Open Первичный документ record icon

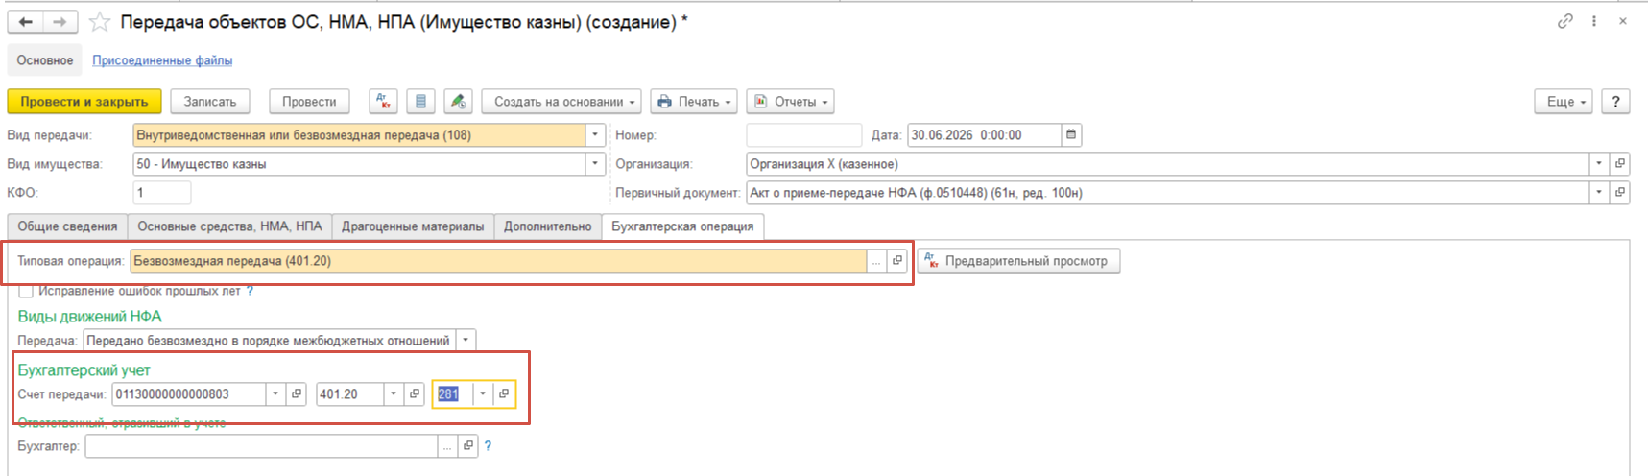(x=1619, y=193)
